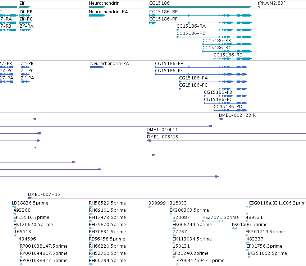Click EST EP01756.3prime
The height and width of the screenshot is (266, 306).
264,246
